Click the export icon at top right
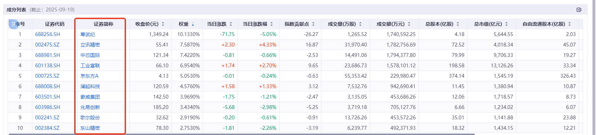This screenshot has height=135, width=596. pos(579,10)
